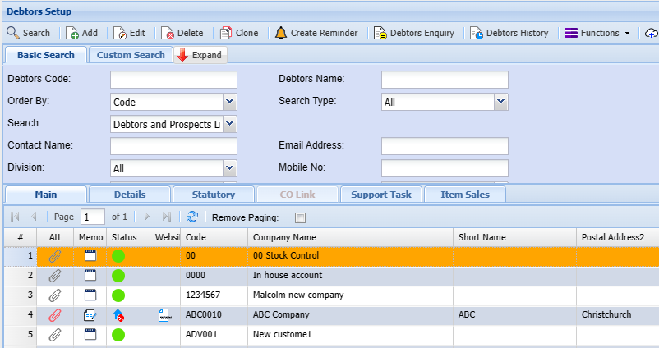
Task: Open the Division dropdown
Action: 230,168
